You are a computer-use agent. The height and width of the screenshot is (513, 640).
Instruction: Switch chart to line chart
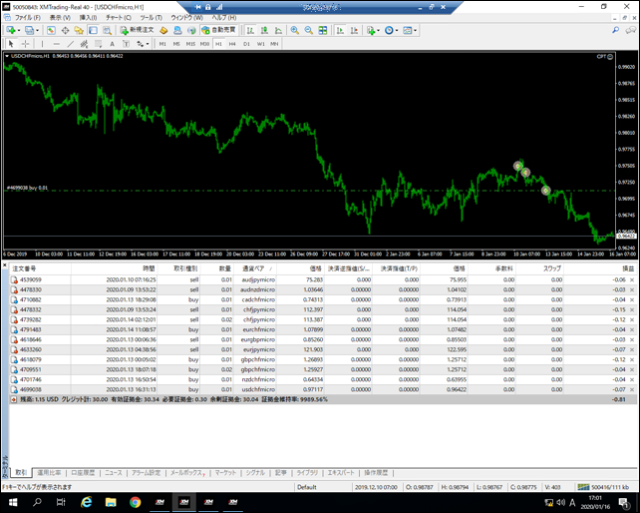click(278, 30)
